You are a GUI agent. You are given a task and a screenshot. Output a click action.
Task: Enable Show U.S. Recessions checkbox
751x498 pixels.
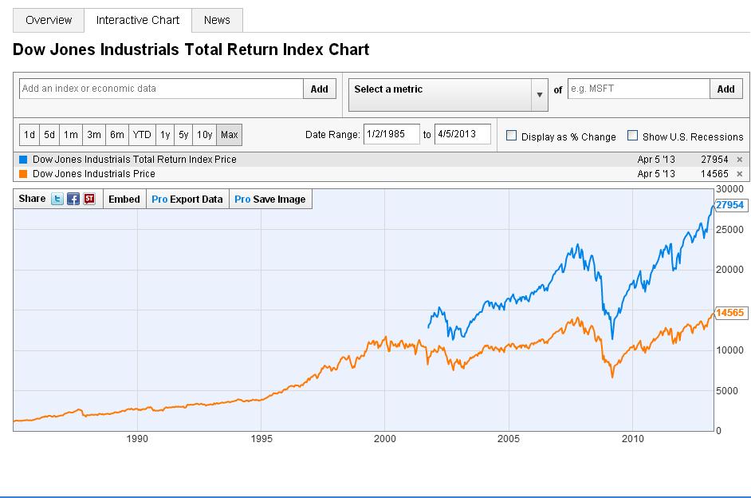pyautogui.click(x=633, y=136)
